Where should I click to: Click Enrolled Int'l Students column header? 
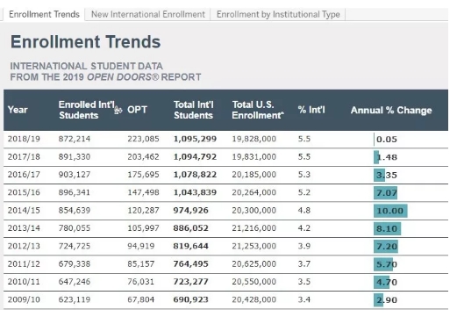[87, 110]
